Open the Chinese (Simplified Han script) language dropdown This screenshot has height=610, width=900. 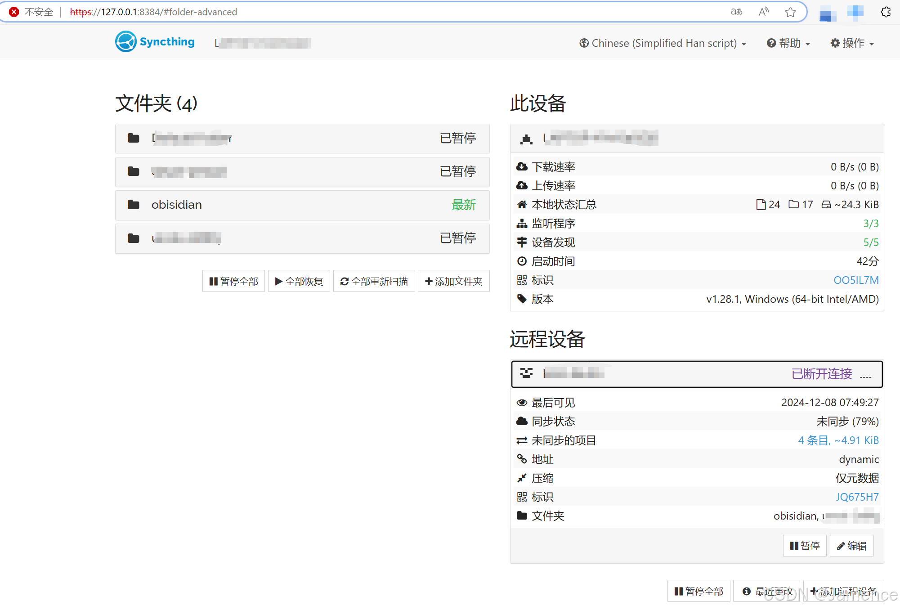pyautogui.click(x=663, y=43)
